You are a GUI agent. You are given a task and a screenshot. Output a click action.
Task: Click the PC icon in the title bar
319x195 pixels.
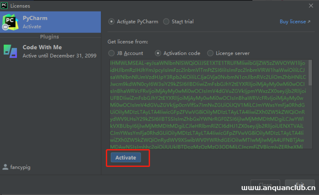tap(4, 6)
